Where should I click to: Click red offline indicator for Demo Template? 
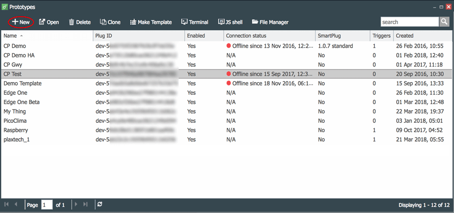pyautogui.click(x=229, y=83)
